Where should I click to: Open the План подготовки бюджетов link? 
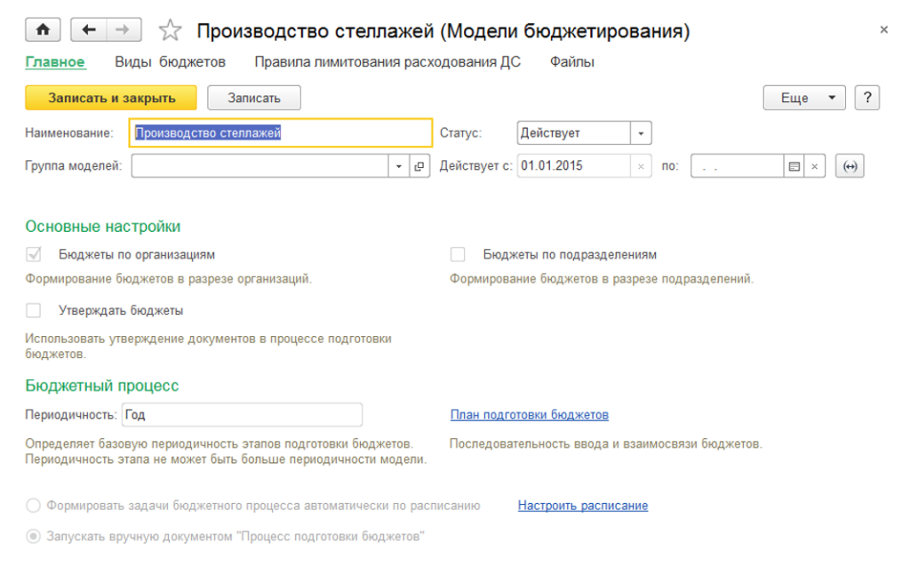pos(529,415)
